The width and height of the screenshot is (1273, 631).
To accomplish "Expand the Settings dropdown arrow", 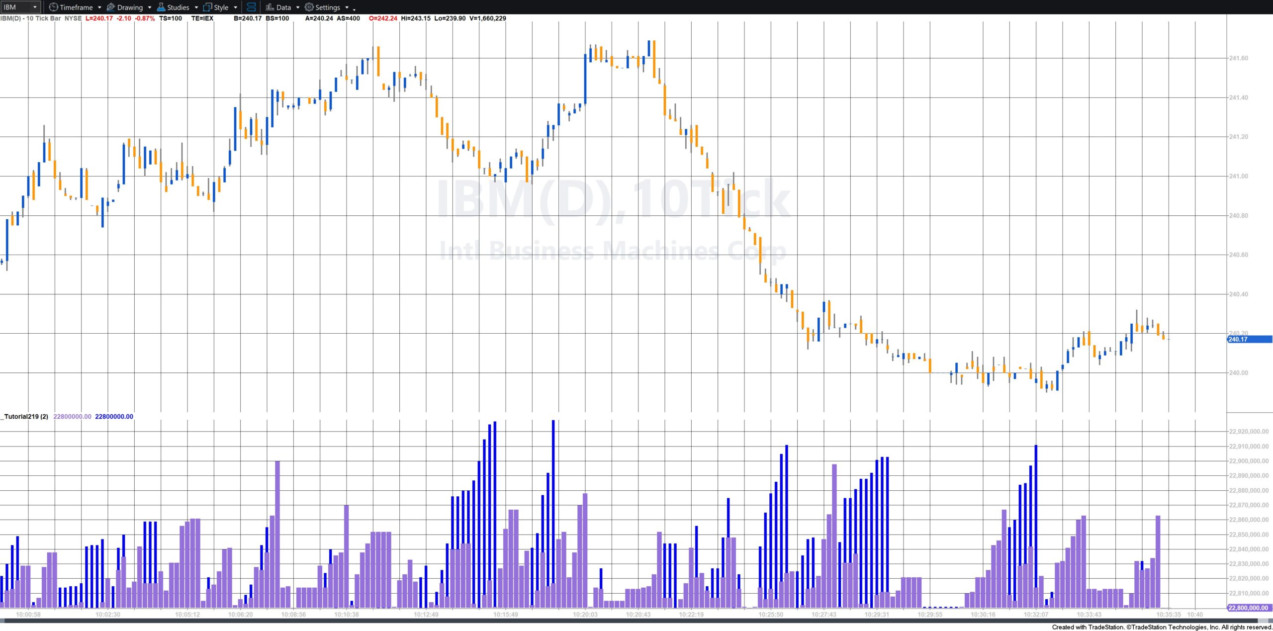I will 347,7.
